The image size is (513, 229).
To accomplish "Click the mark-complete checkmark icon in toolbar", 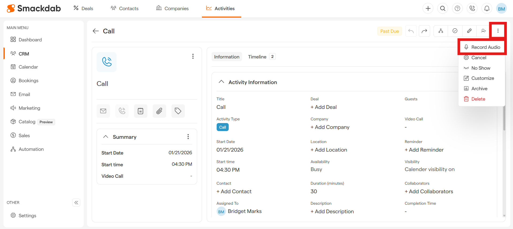I will [455, 31].
